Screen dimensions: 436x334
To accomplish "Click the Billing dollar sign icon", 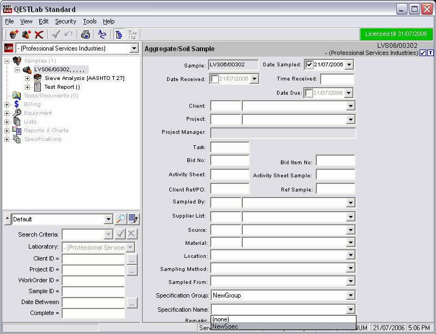I will click(x=17, y=104).
